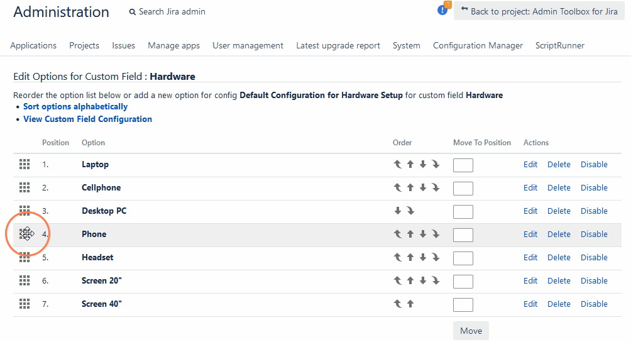Click the drag handle for Laptop row
The width and height of the screenshot is (631, 342).
25,165
